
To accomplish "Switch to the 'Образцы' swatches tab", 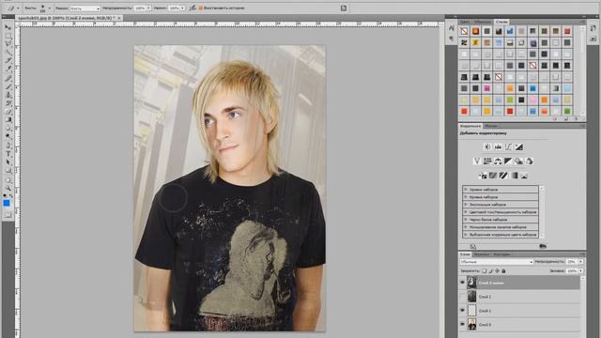I will (482, 22).
